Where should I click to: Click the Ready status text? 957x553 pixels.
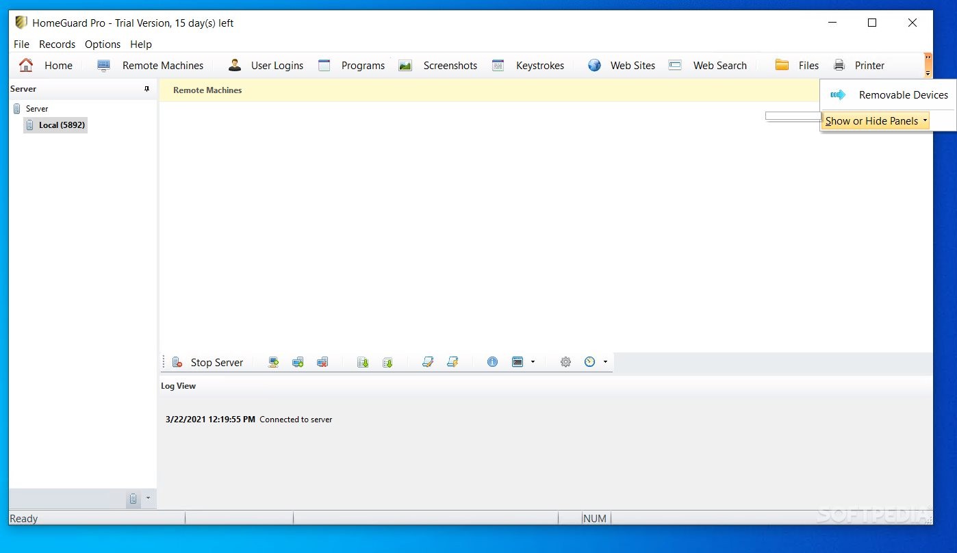coord(24,519)
